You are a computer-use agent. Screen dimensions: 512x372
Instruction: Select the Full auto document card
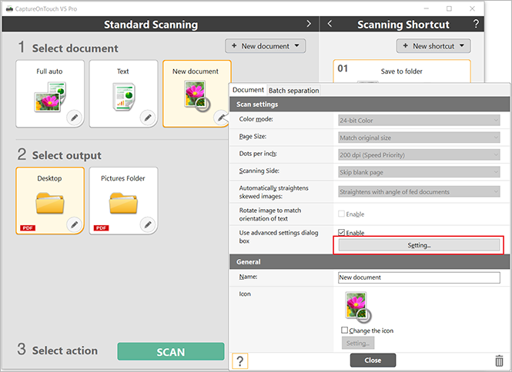[x=50, y=94]
